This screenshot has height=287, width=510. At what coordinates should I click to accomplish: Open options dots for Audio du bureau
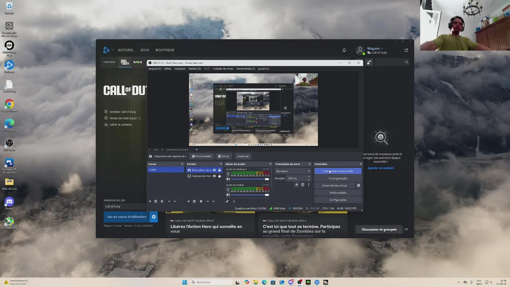228,190
